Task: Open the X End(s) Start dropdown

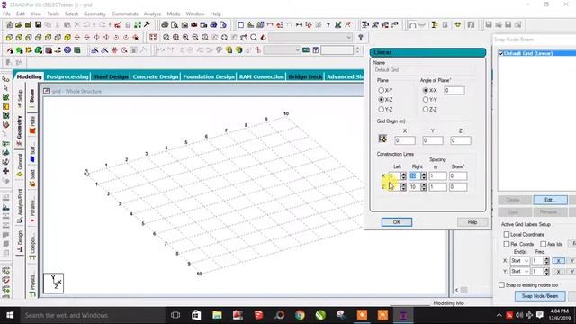Action: point(519,260)
